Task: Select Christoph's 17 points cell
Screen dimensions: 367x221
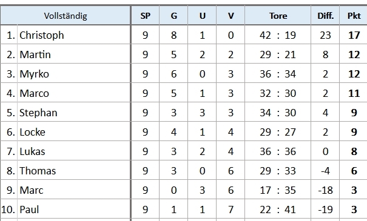Action: click(354, 35)
